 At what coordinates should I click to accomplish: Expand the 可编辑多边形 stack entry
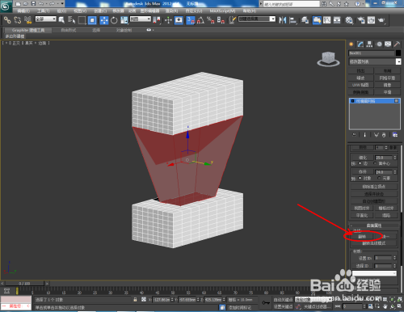352,101
